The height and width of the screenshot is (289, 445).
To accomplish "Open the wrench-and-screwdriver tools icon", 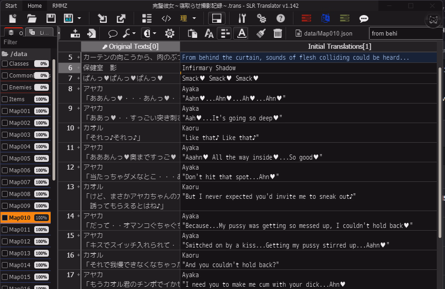I will [x=242, y=19].
